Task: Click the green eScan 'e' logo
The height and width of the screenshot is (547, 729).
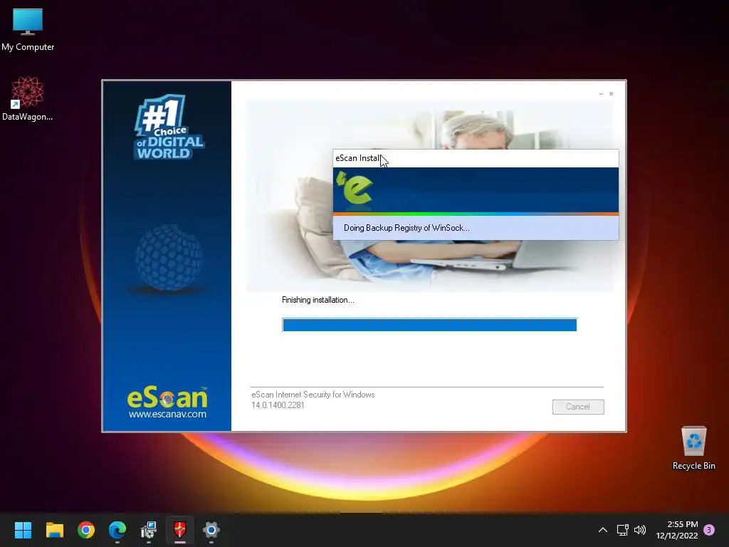Action: point(355,188)
